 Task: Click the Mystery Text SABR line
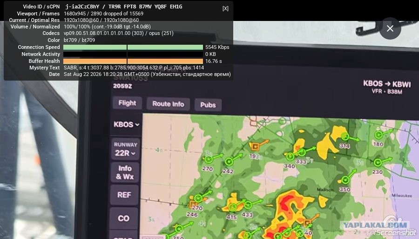(134, 68)
